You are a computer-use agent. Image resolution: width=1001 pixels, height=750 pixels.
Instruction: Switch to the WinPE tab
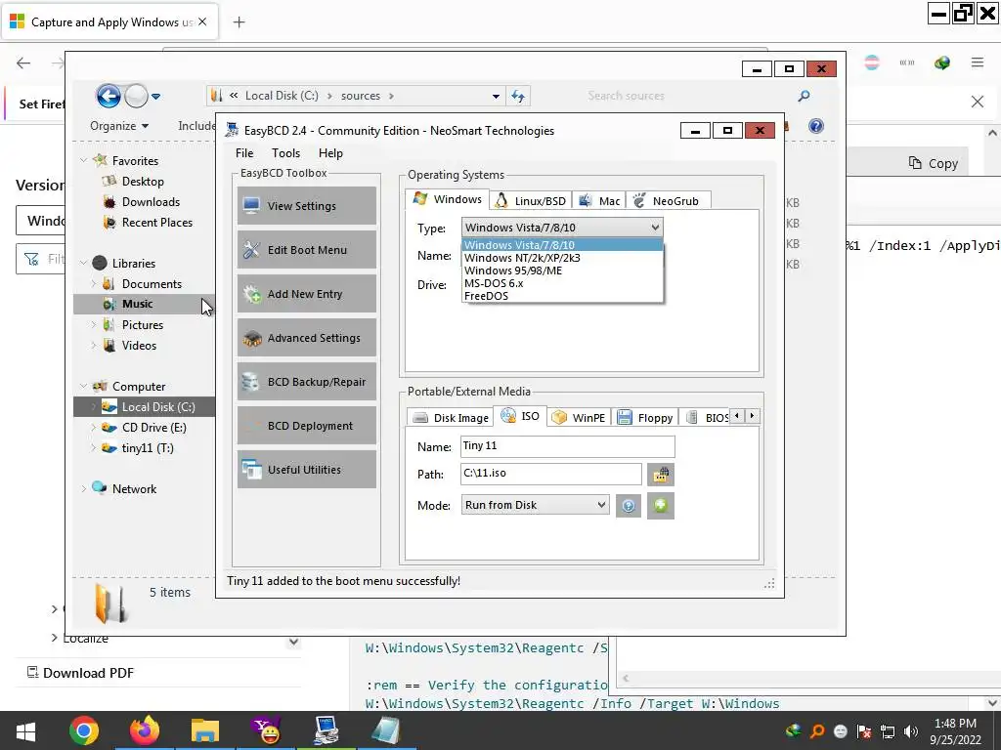(x=579, y=418)
